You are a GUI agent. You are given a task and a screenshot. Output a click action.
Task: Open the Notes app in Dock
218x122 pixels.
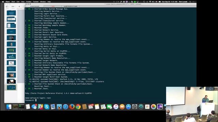[x=97, y=107]
